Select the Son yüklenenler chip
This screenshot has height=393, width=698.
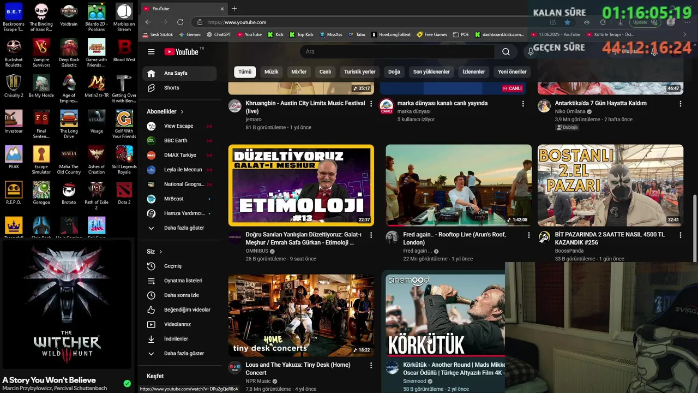(431, 72)
